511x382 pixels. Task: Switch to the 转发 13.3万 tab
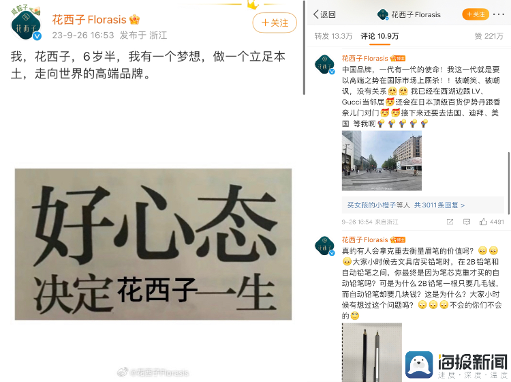click(333, 36)
